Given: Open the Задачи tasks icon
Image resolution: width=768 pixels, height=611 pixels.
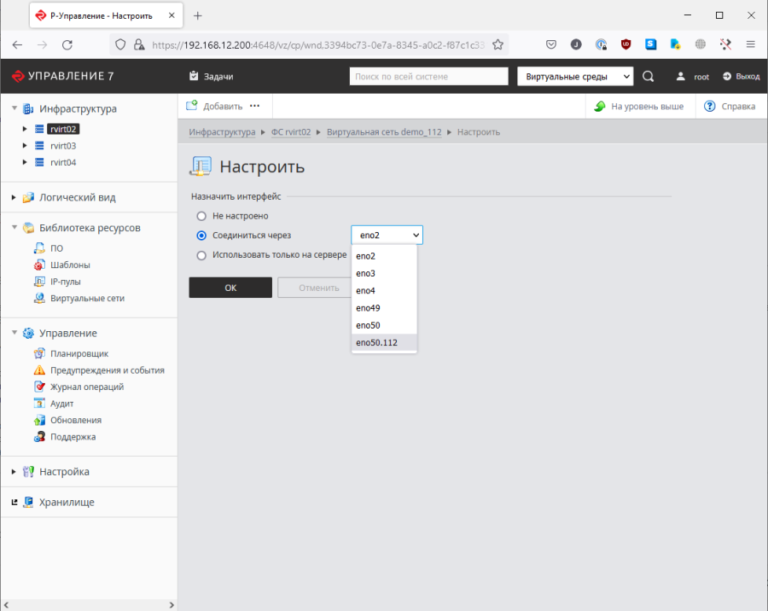Looking at the screenshot, I should [x=194, y=77].
